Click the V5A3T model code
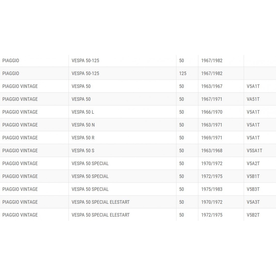Image resolution: width=276 pixels, height=276 pixels. (253, 202)
